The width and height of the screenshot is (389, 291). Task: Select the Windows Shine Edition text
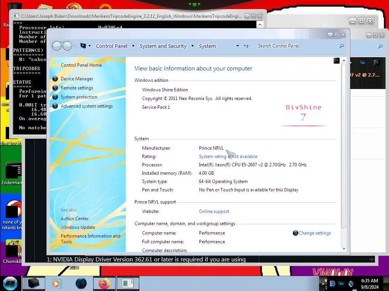coord(165,90)
